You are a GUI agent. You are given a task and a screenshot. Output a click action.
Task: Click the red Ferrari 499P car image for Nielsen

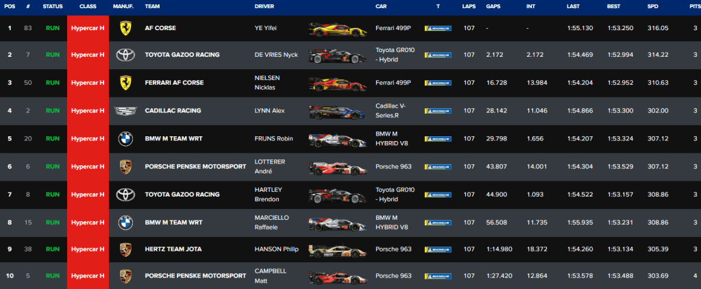coord(338,84)
